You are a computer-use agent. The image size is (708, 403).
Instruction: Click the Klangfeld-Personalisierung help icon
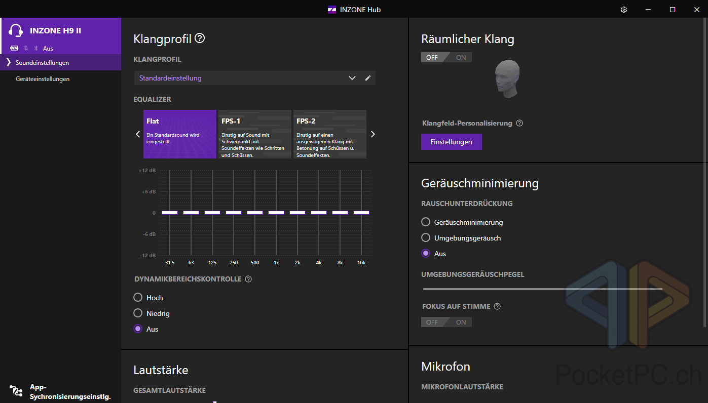point(519,123)
